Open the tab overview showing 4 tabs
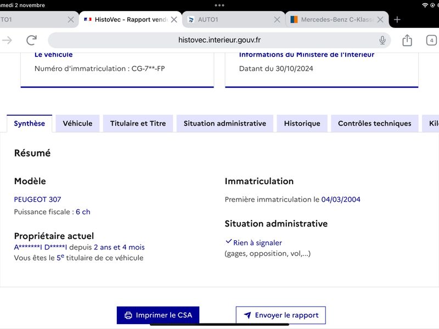439x329 pixels. [431, 40]
